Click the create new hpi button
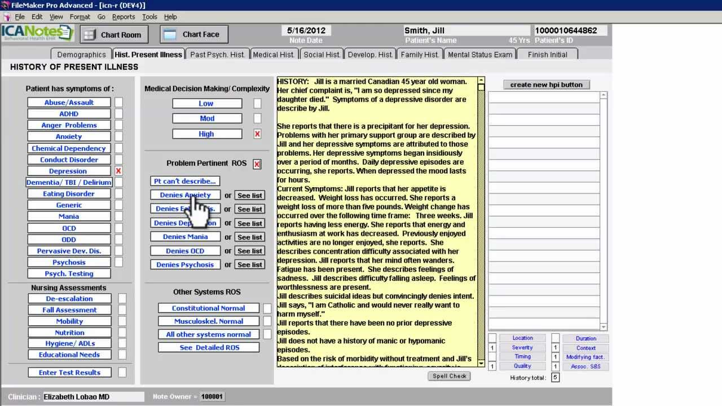Viewport: 722px width, 406px height. click(546, 85)
